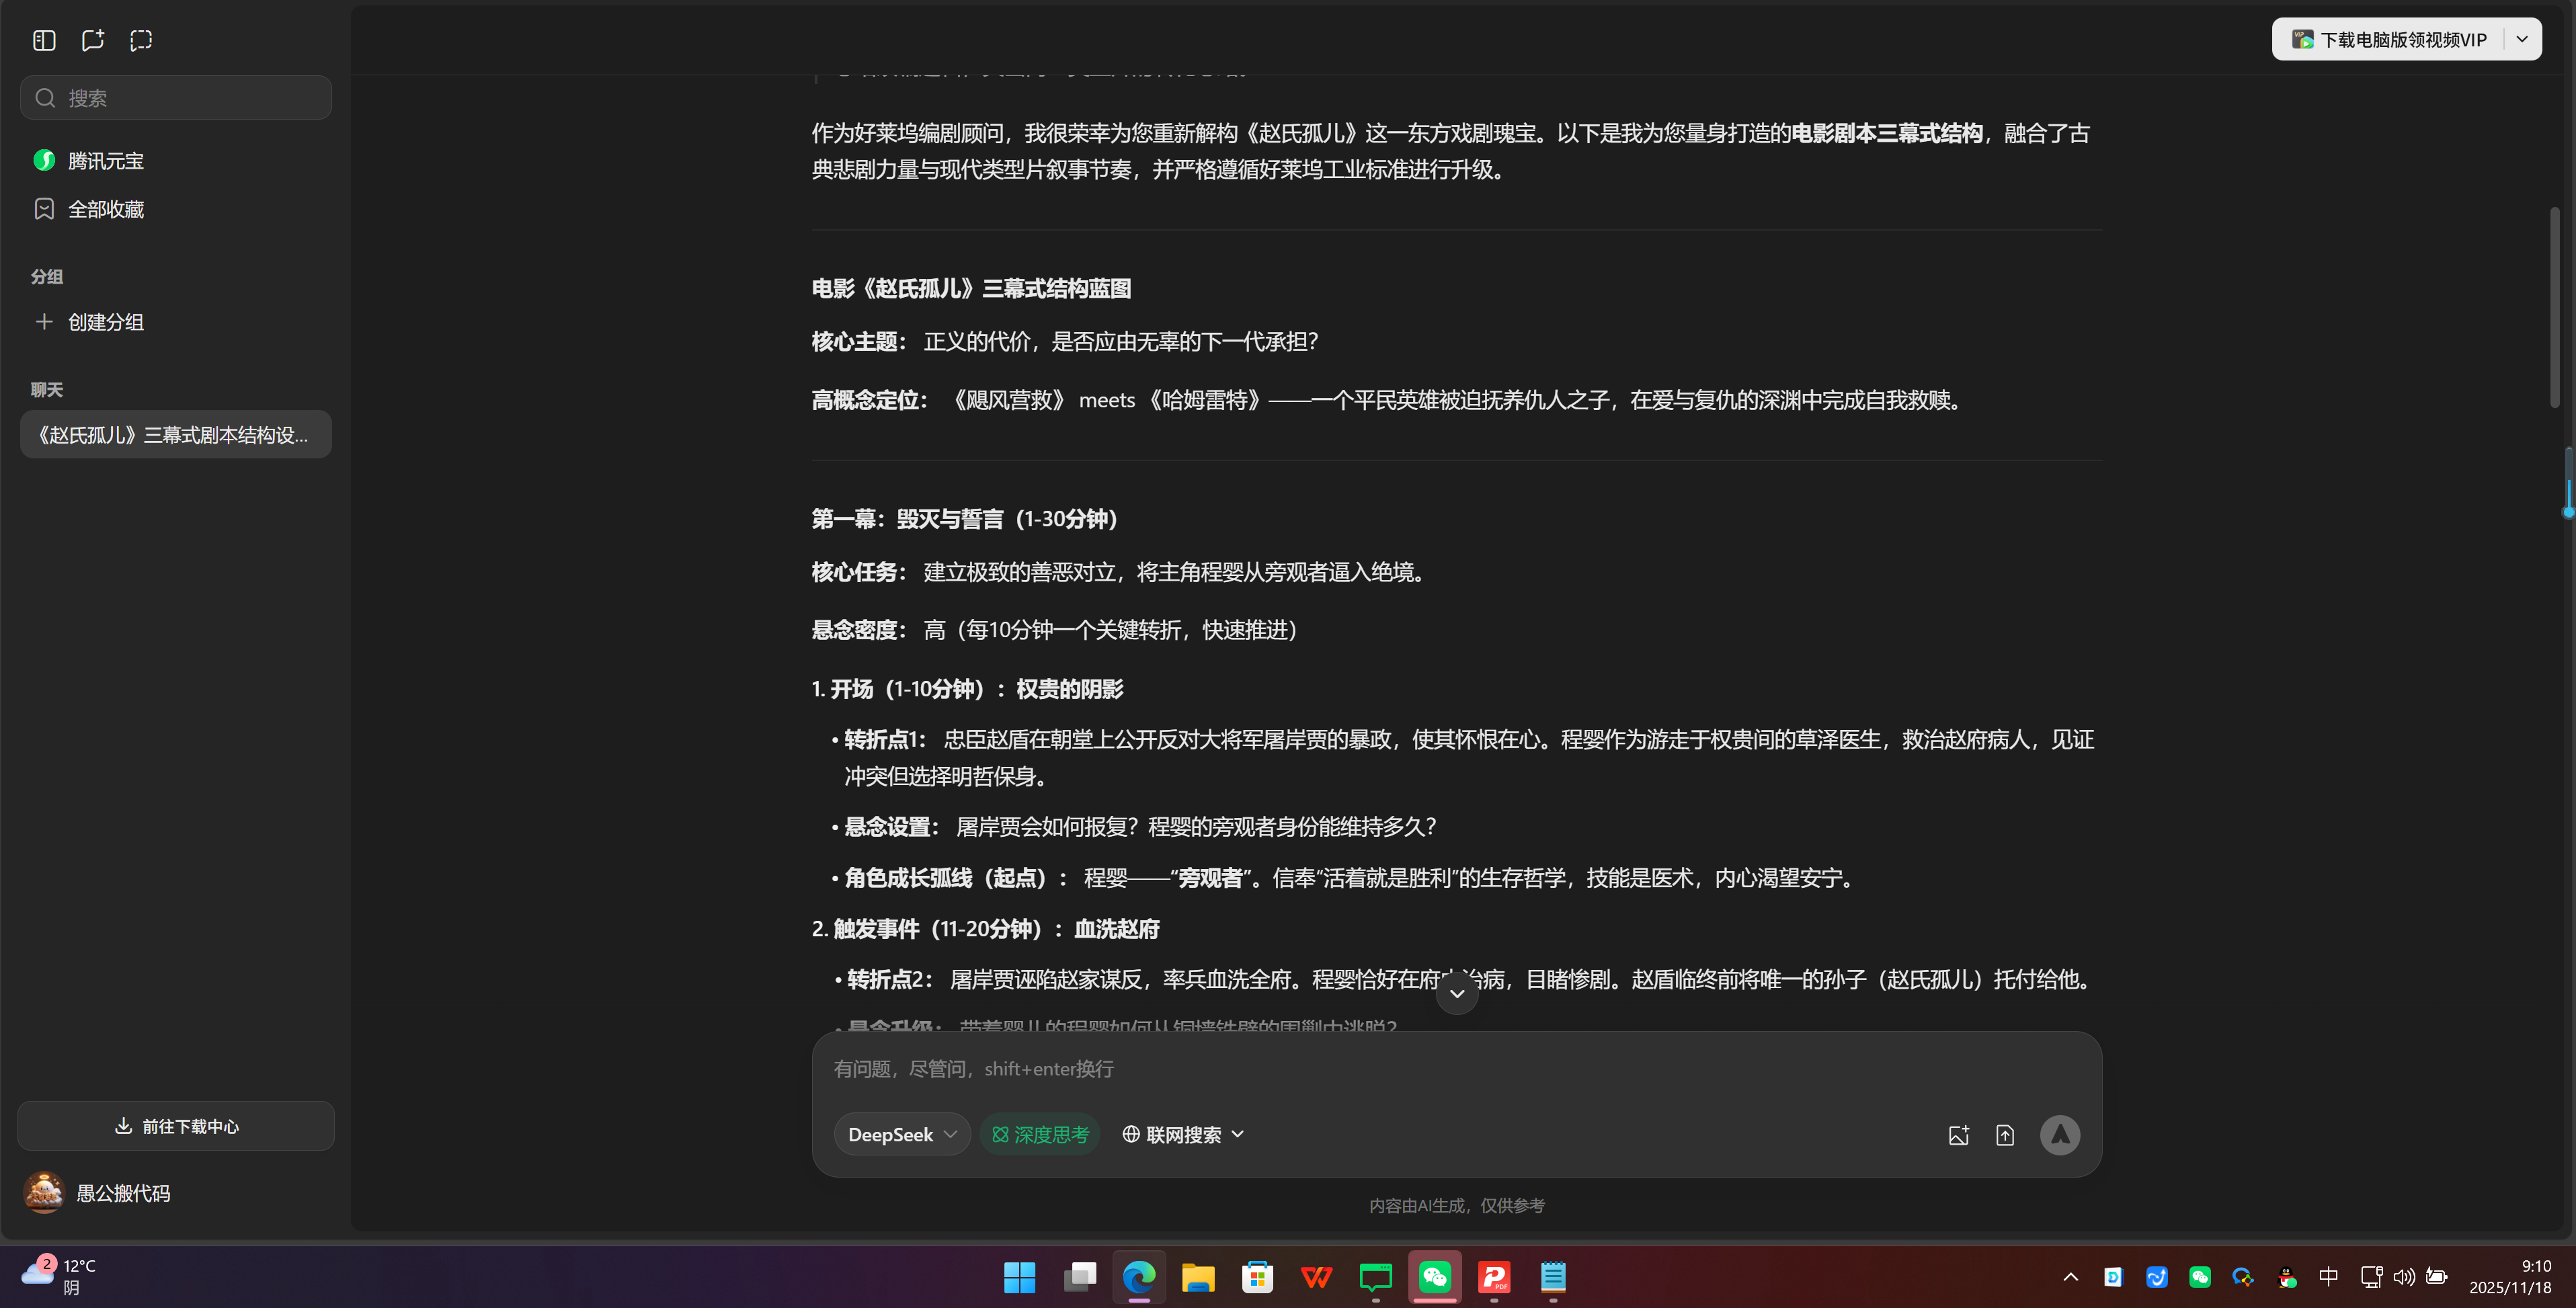This screenshot has height=1308, width=2576.
Task: Click the 前往下载中心 button
Action: point(175,1125)
